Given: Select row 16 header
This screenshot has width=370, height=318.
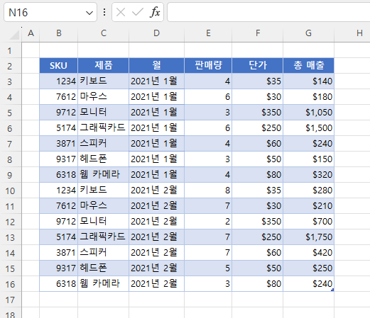Looking at the screenshot, I should pos(10,284).
